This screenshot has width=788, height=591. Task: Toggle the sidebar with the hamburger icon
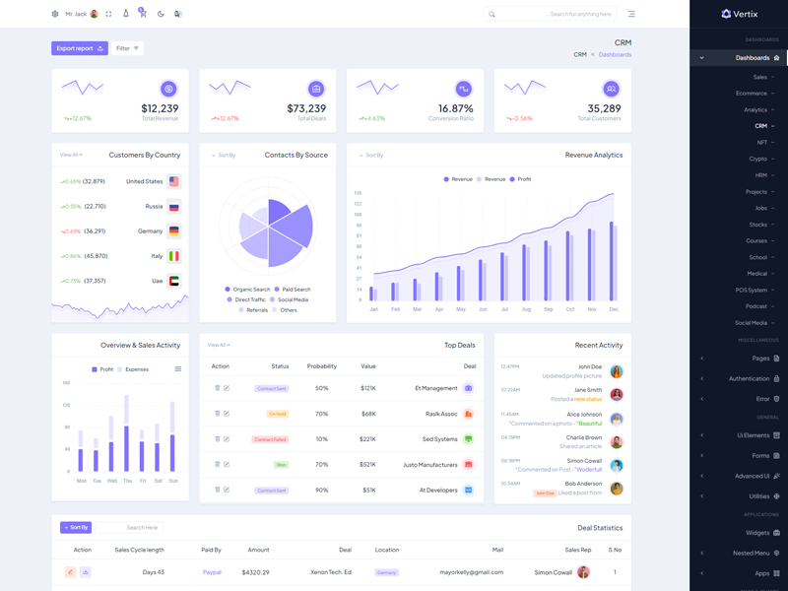tap(631, 14)
